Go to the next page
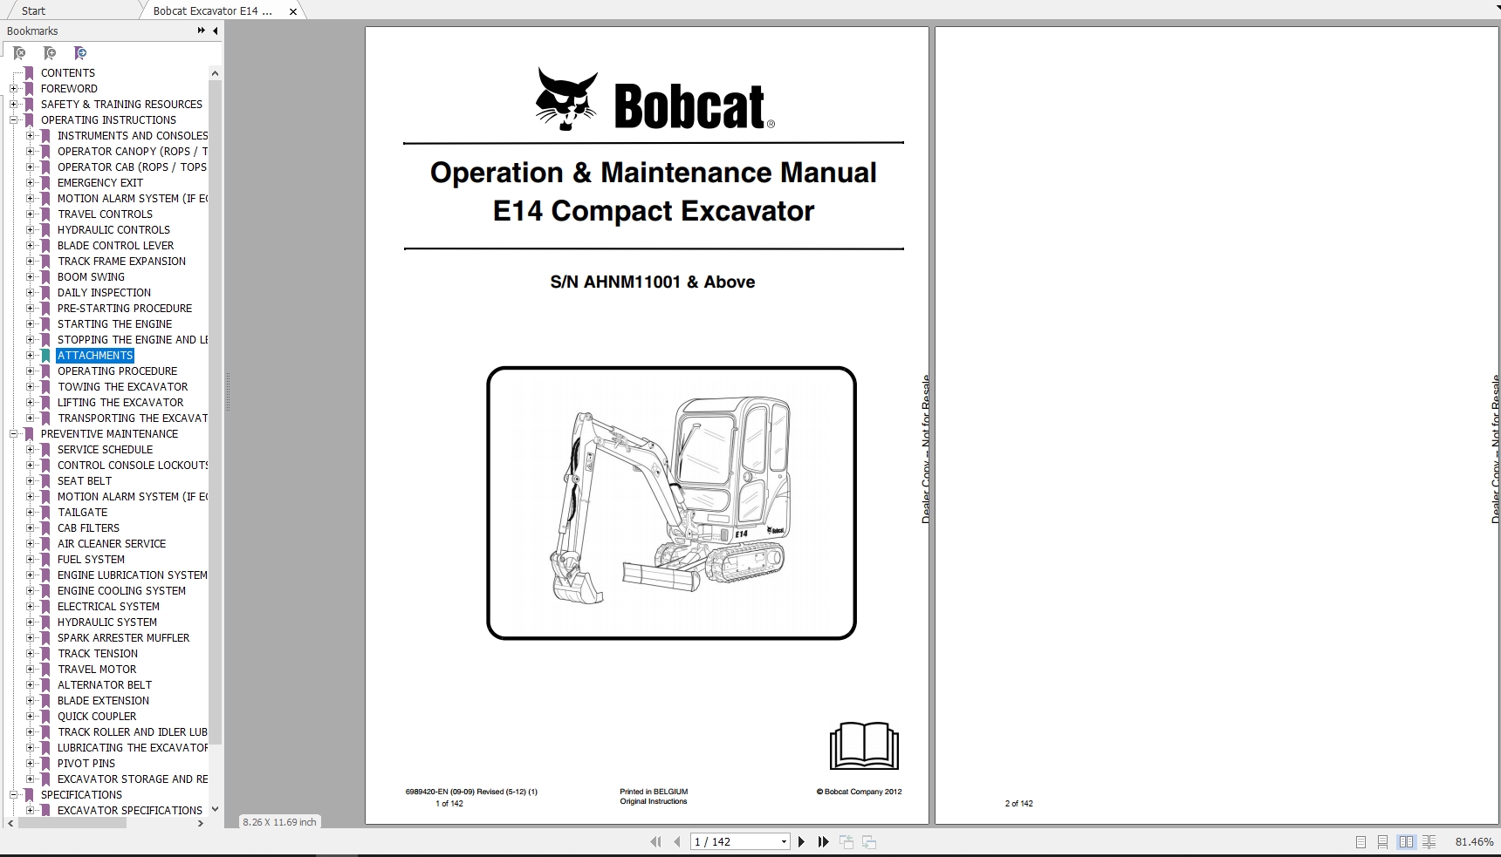1501x857 pixels. (801, 842)
